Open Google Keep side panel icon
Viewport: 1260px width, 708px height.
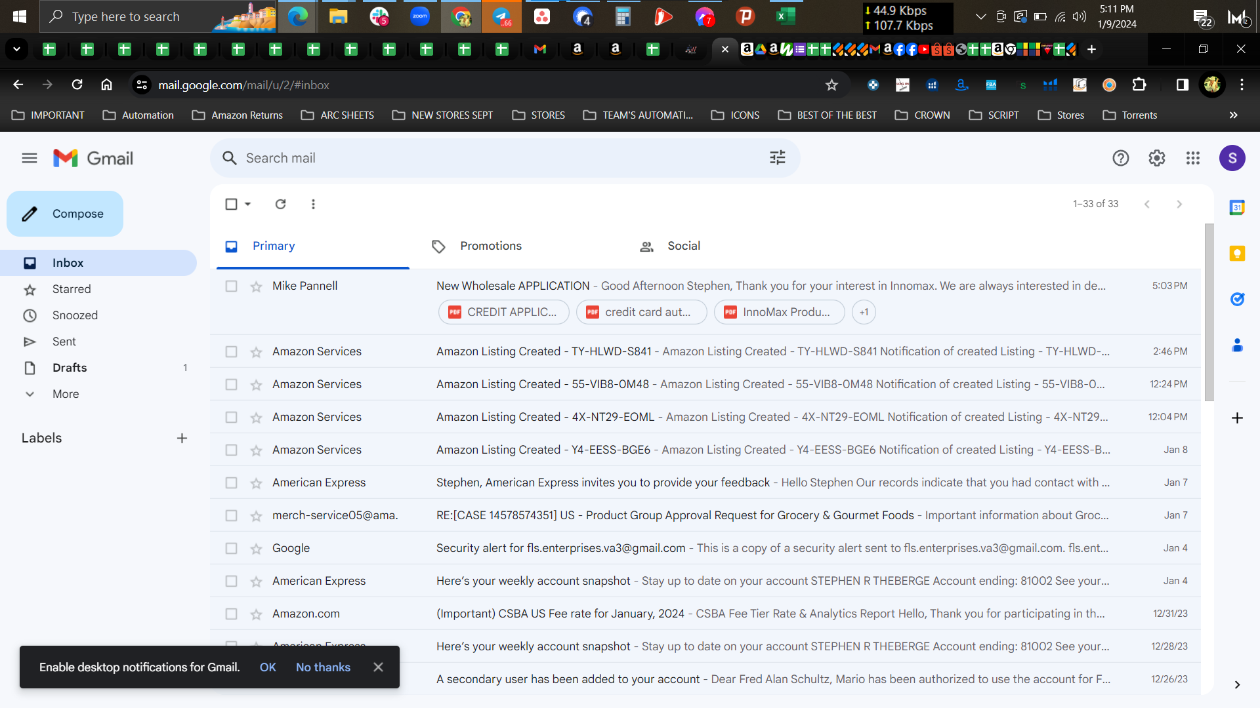pos(1237,254)
